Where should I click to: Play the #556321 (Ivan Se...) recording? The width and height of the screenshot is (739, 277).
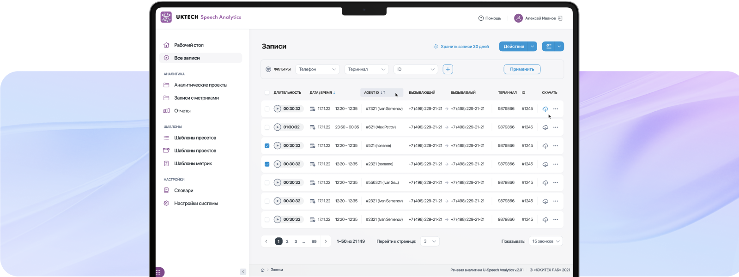tap(277, 183)
